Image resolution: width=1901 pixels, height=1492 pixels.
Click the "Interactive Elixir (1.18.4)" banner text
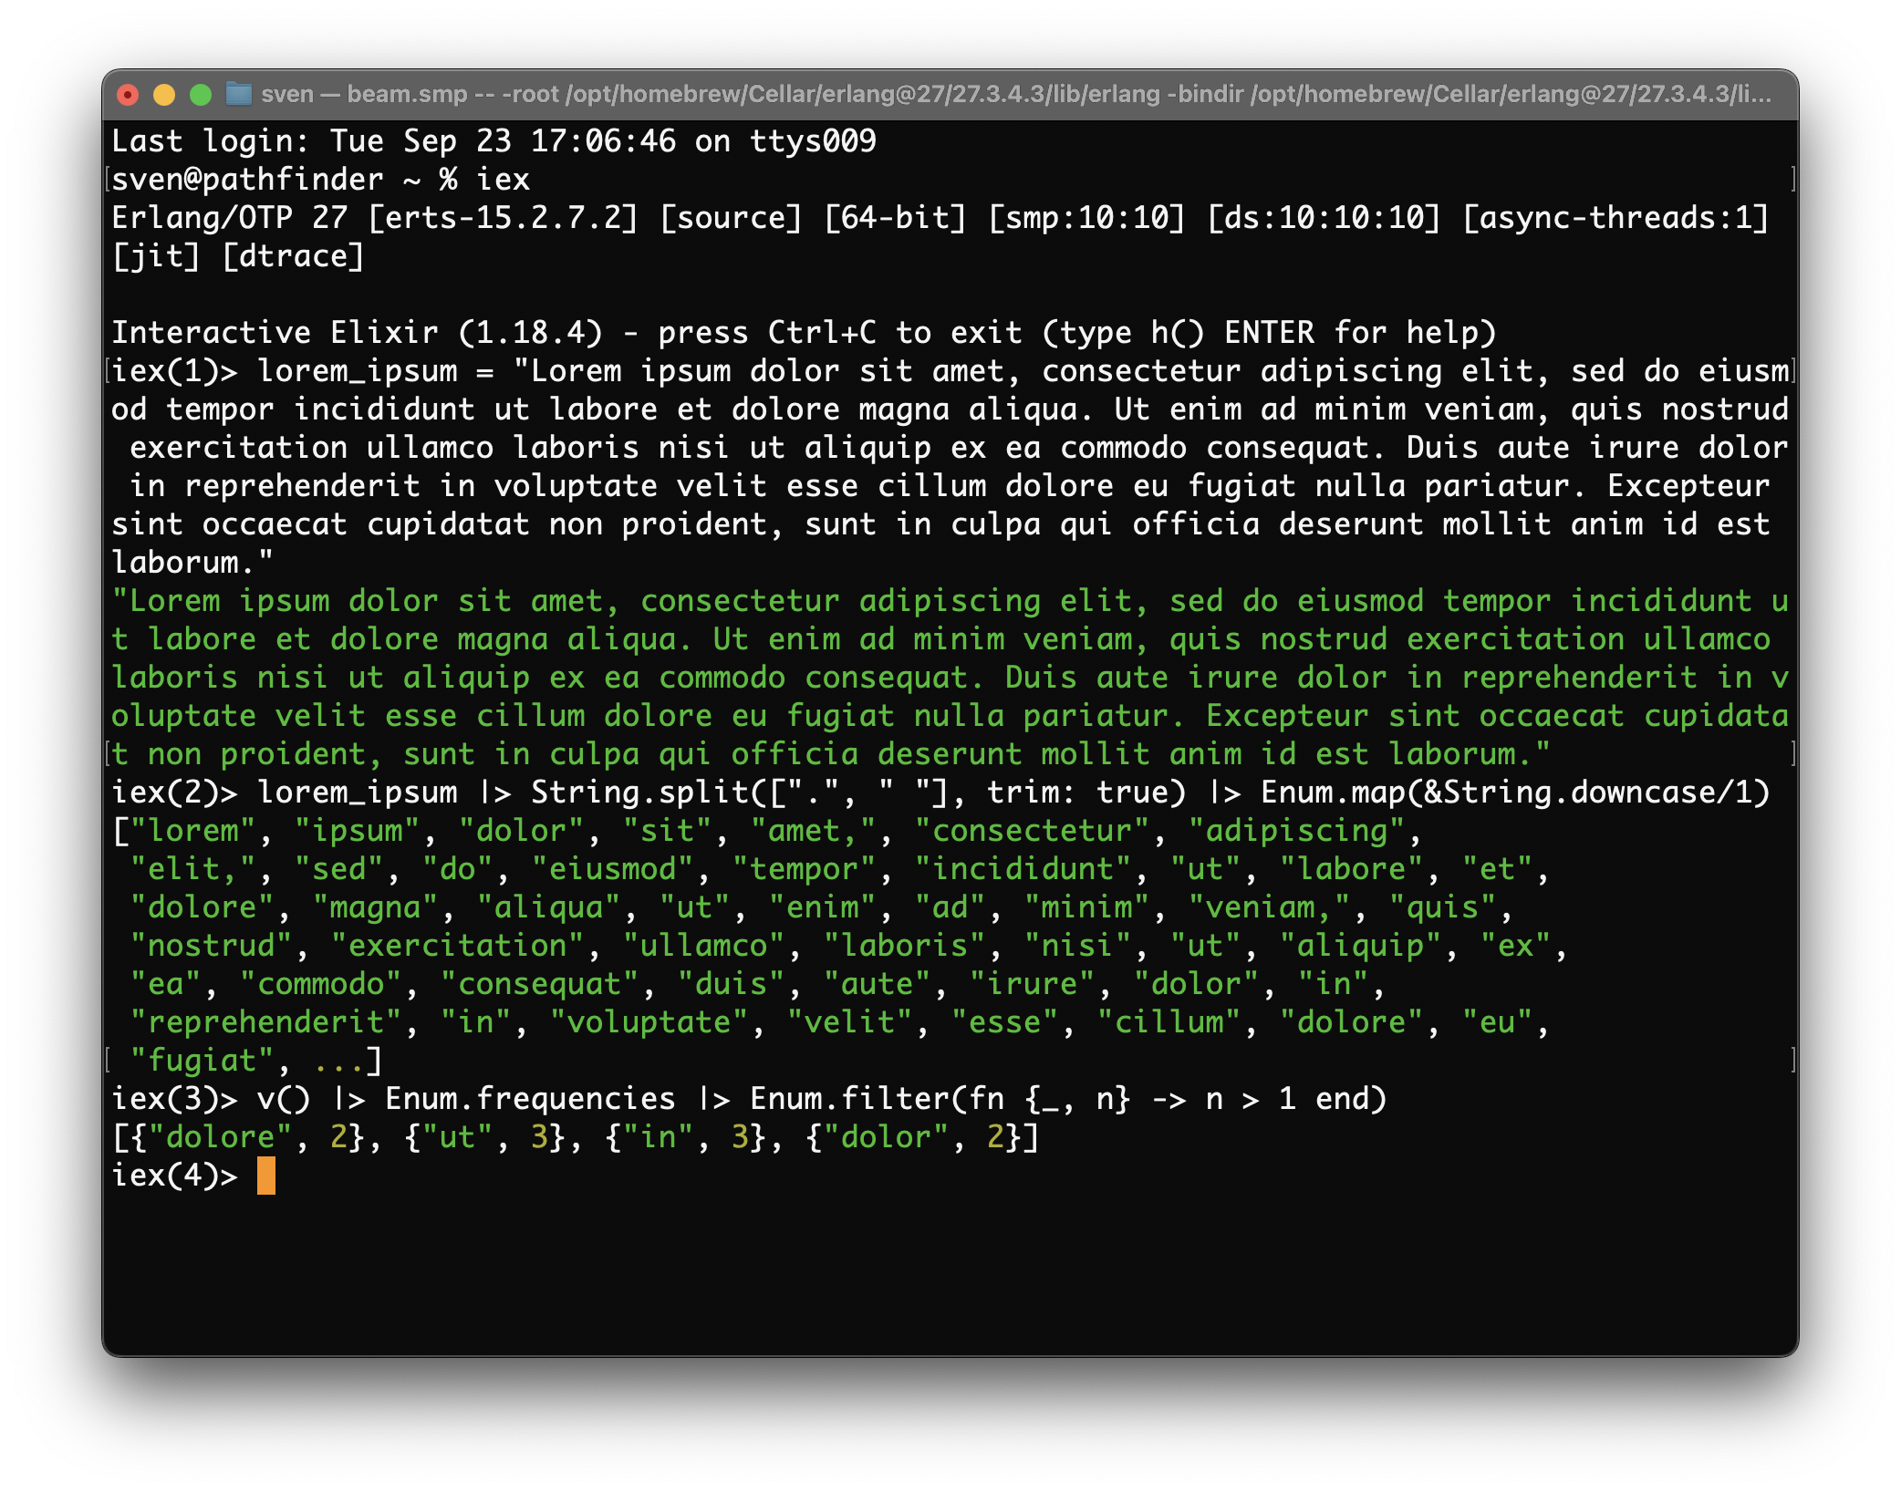point(357,333)
